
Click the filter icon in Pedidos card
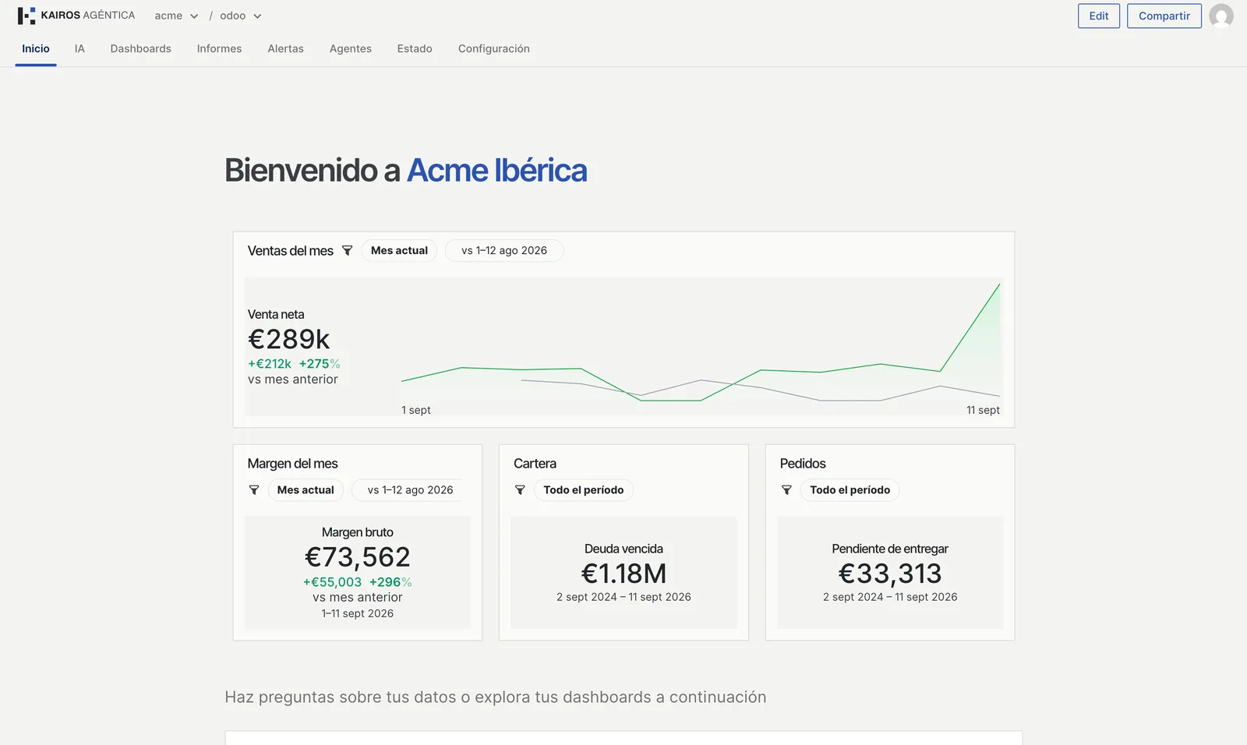tap(786, 490)
